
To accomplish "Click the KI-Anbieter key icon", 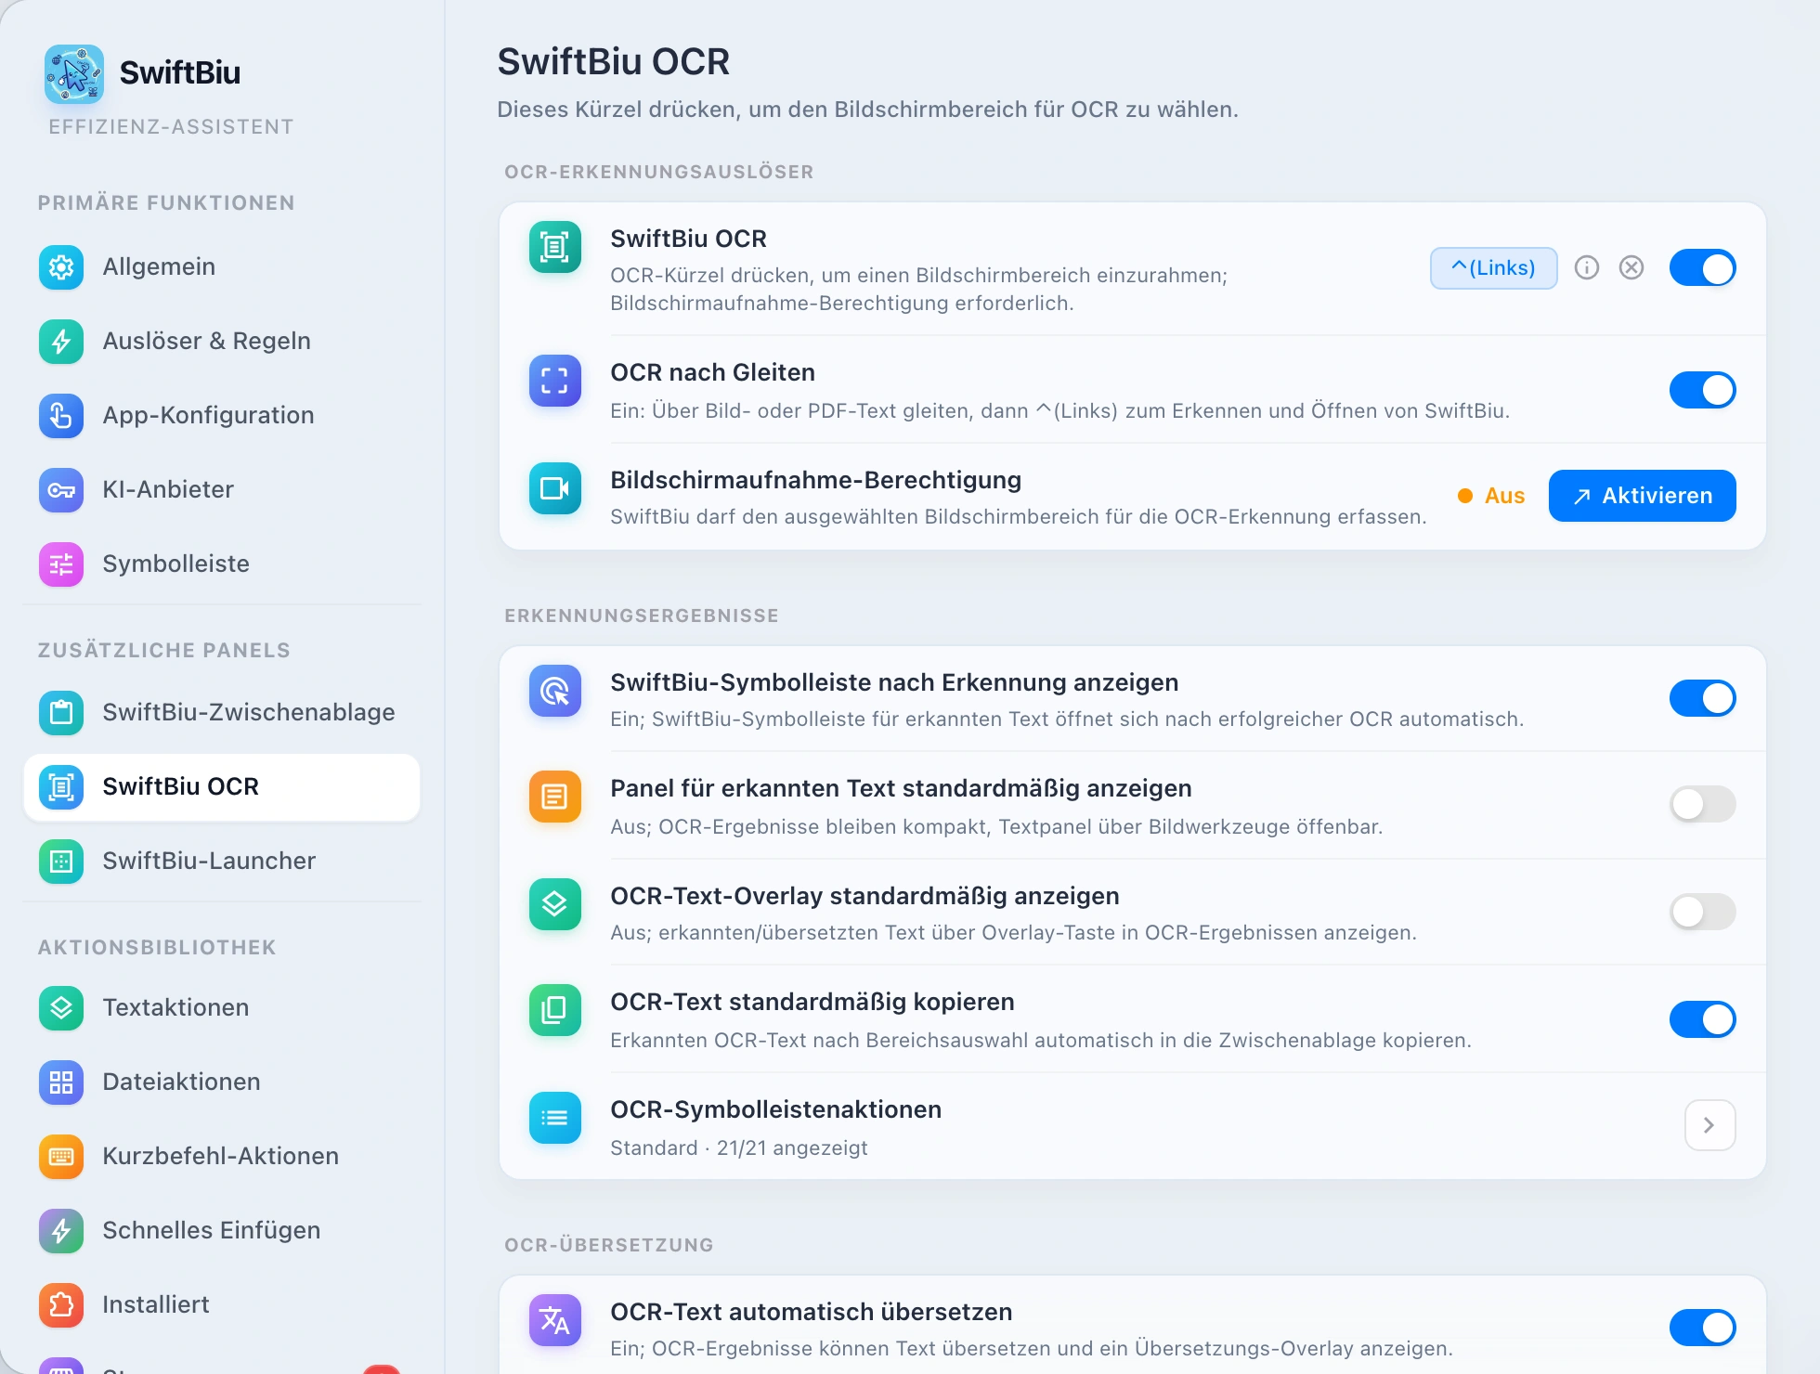I will pyautogui.click(x=61, y=490).
